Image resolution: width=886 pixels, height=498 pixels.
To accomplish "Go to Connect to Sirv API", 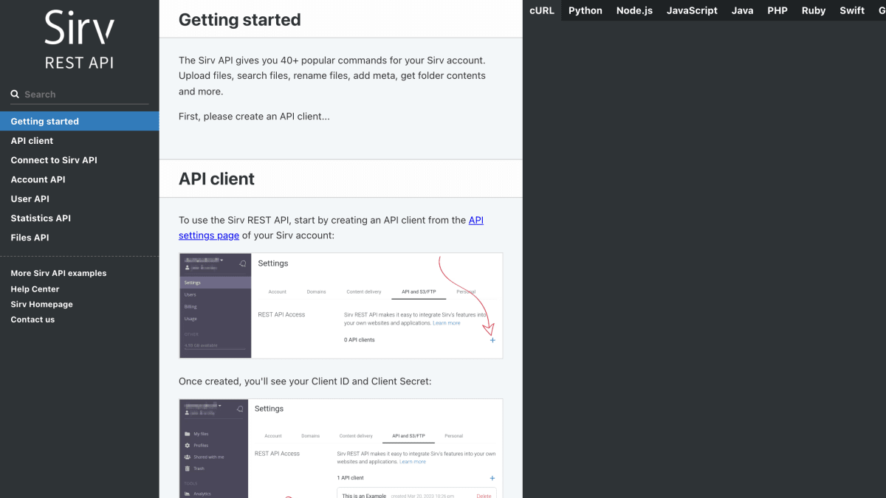I will click(79, 160).
